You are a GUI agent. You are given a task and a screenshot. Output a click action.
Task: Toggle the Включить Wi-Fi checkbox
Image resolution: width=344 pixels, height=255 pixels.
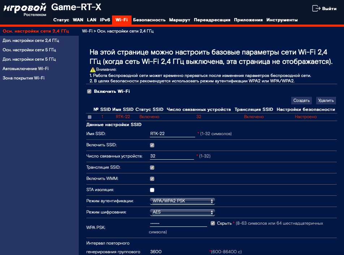tap(89, 92)
